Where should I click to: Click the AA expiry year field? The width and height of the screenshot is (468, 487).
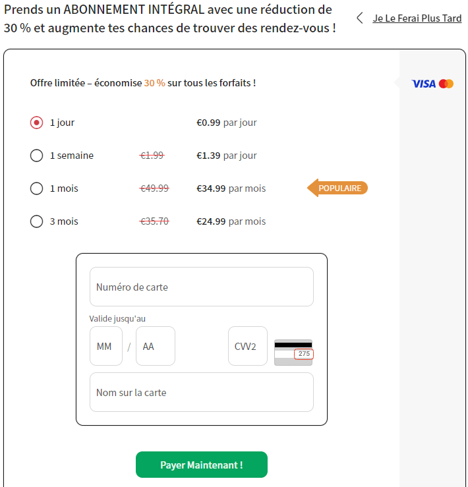156,346
